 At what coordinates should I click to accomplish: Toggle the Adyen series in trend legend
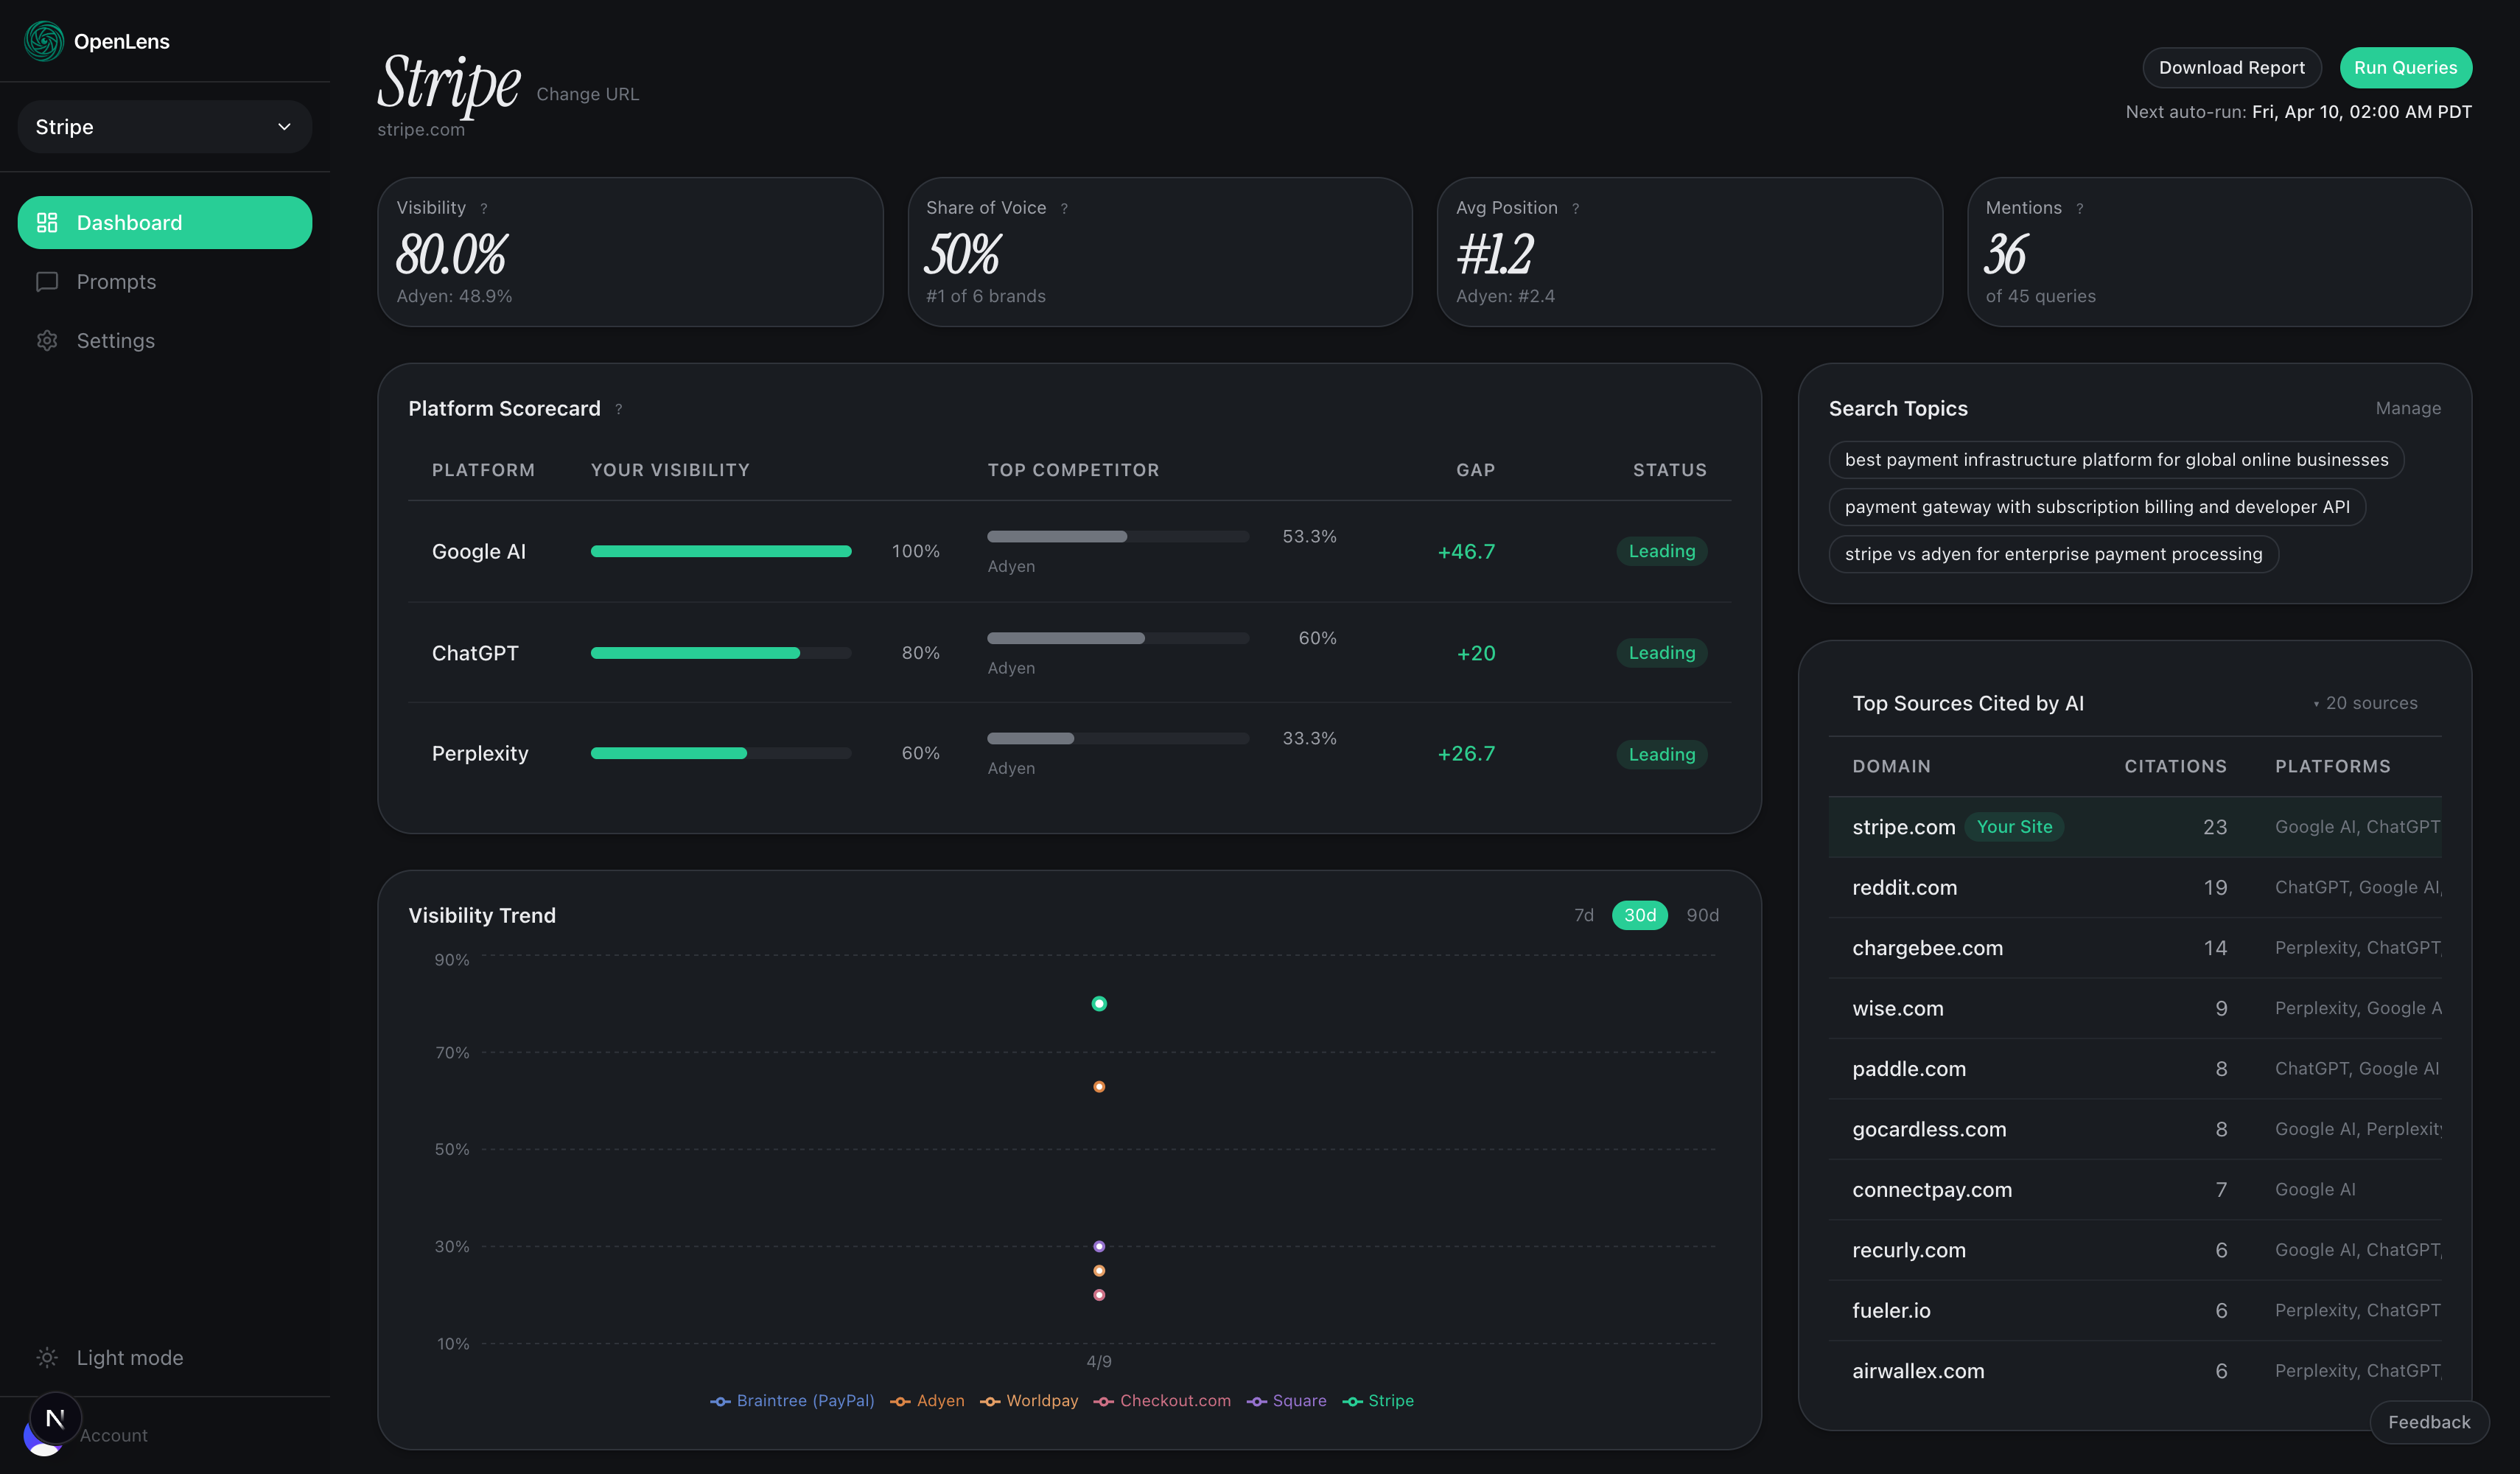click(927, 1400)
